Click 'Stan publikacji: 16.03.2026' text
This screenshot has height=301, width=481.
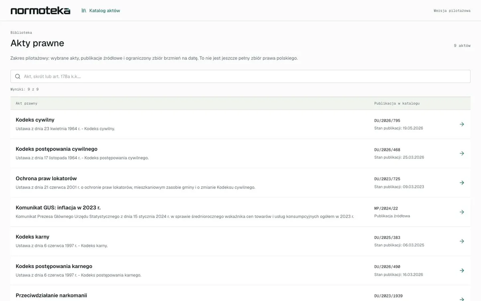pyautogui.click(x=399, y=275)
